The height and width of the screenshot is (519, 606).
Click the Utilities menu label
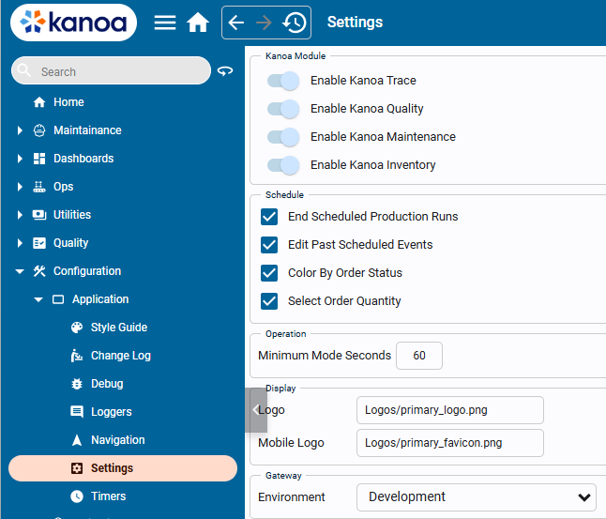click(x=72, y=215)
